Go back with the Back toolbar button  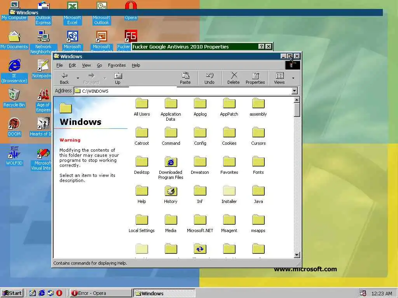tap(65, 78)
